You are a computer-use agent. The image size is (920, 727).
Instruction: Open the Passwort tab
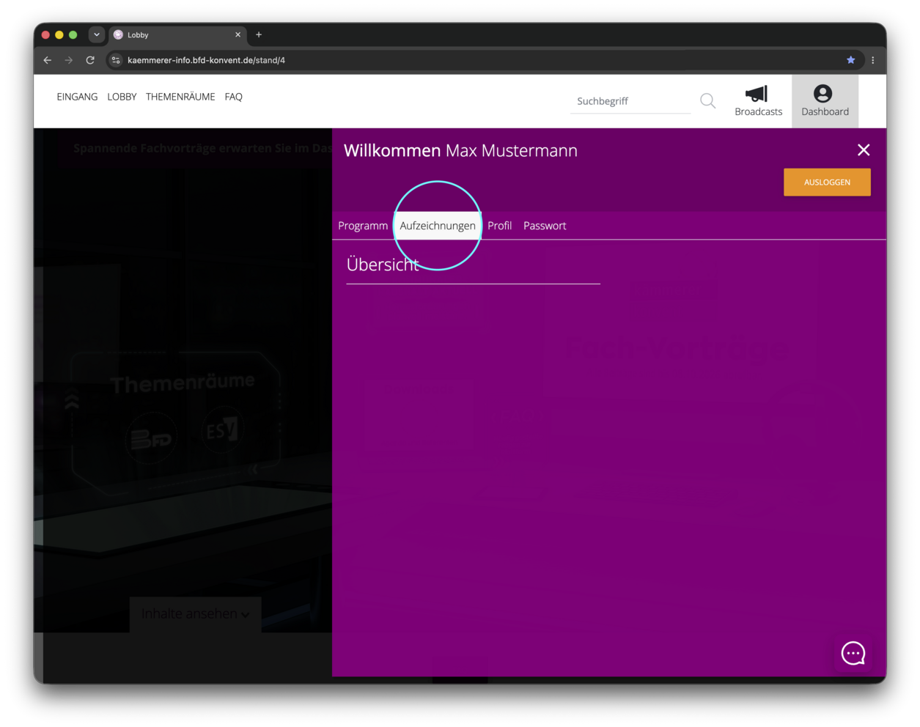pyautogui.click(x=545, y=226)
